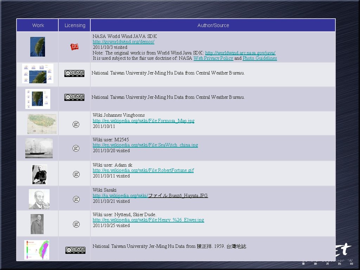Click the public domain icon for Henry Elwes
This screenshot has width=360, height=270.
point(76,224)
